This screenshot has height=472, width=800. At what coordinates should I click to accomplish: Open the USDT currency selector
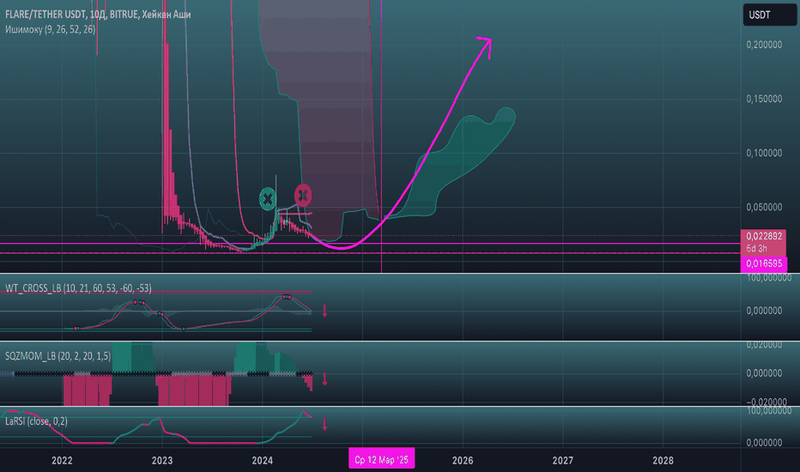[769, 15]
